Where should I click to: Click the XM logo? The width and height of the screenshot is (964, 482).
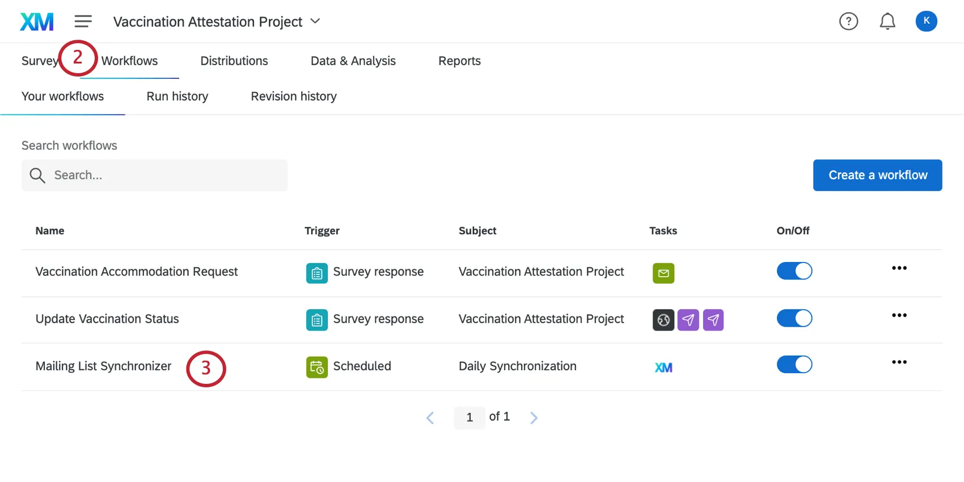pos(37,22)
